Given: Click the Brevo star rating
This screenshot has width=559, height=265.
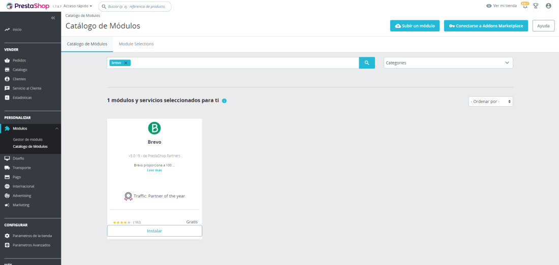Looking at the screenshot, I should point(121,222).
